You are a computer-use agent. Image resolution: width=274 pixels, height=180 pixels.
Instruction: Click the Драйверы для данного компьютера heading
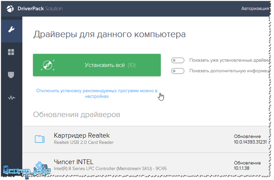click(x=109, y=34)
